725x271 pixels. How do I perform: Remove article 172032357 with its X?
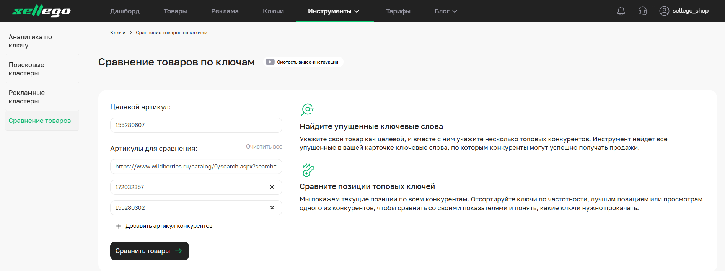click(x=272, y=187)
